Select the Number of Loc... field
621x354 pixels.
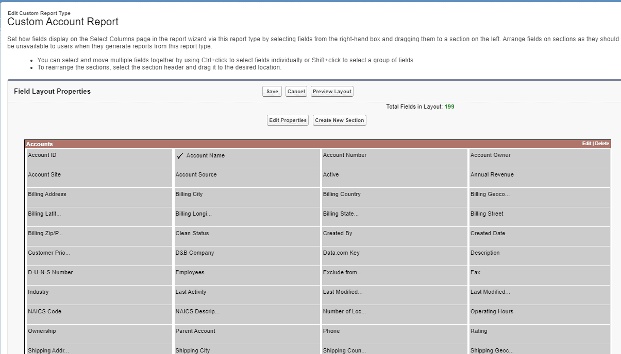coord(395,314)
